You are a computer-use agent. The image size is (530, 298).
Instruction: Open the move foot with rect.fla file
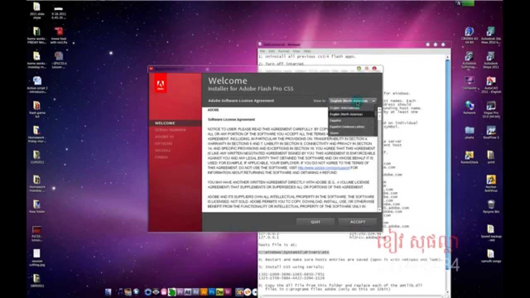point(58,35)
